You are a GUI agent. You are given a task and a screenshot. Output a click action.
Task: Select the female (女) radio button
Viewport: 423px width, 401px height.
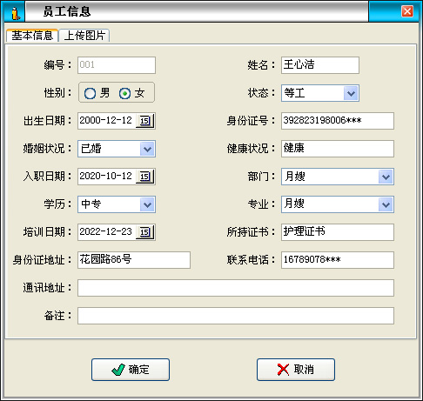[x=124, y=93]
